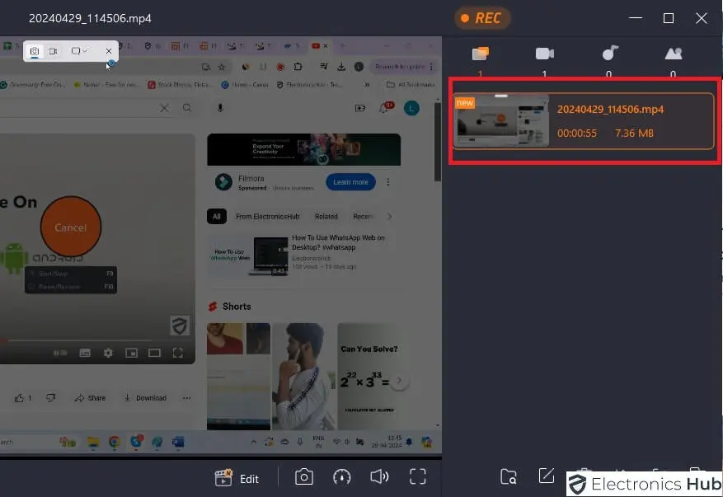Switch YouTube player to theater mode
Viewport: 723px width, 497px height.
[154, 353]
